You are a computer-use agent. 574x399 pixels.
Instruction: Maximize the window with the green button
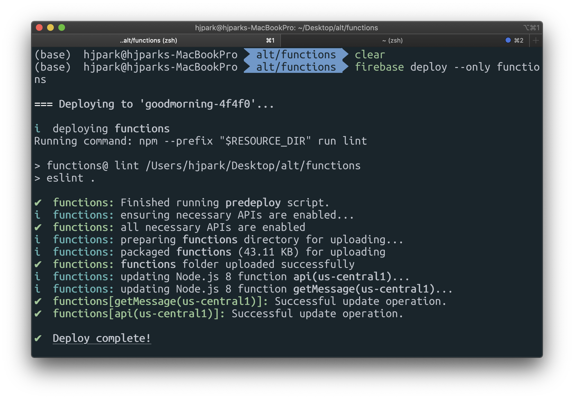(62, 27)
